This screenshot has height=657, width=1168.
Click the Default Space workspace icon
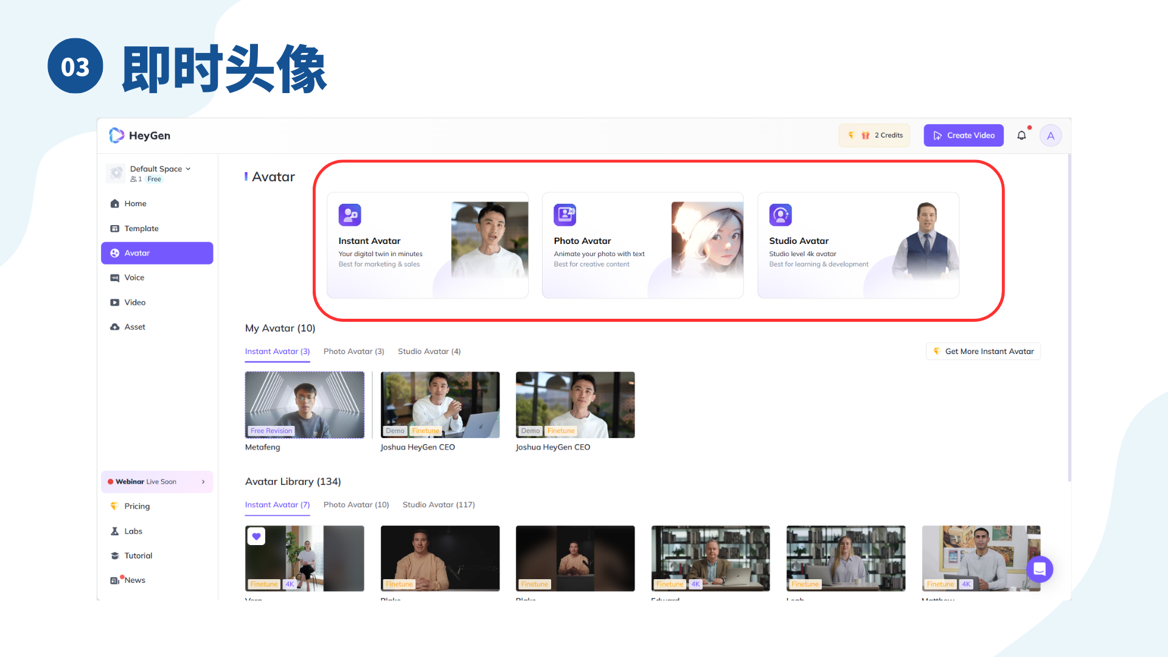[x=116, y=173]
